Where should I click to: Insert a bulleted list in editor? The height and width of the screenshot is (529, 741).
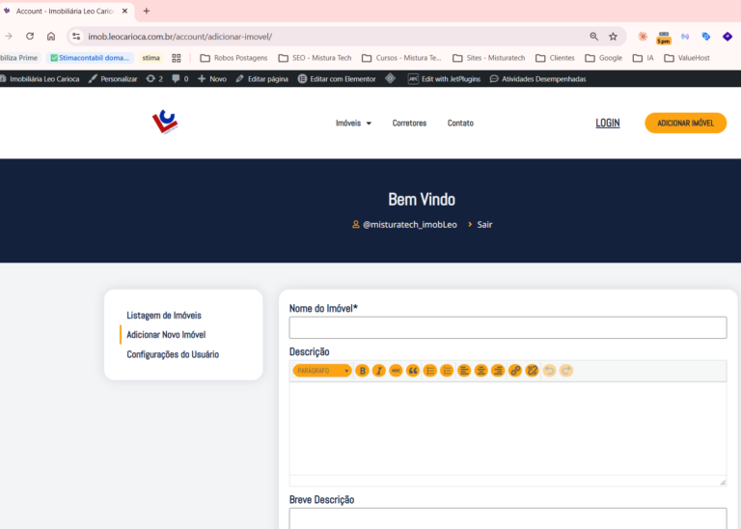tap(429, 371)
